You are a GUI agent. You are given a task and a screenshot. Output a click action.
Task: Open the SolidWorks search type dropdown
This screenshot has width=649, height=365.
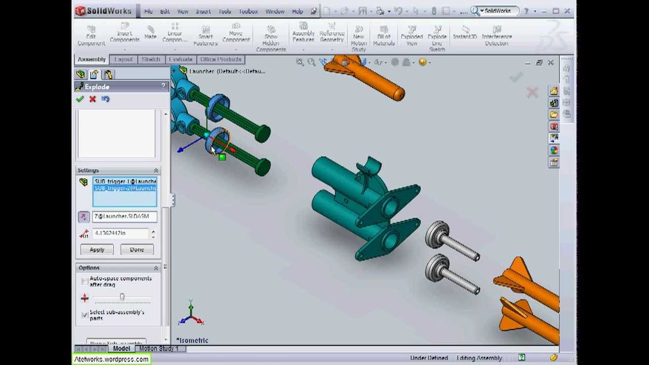click(x=482, y=11)
